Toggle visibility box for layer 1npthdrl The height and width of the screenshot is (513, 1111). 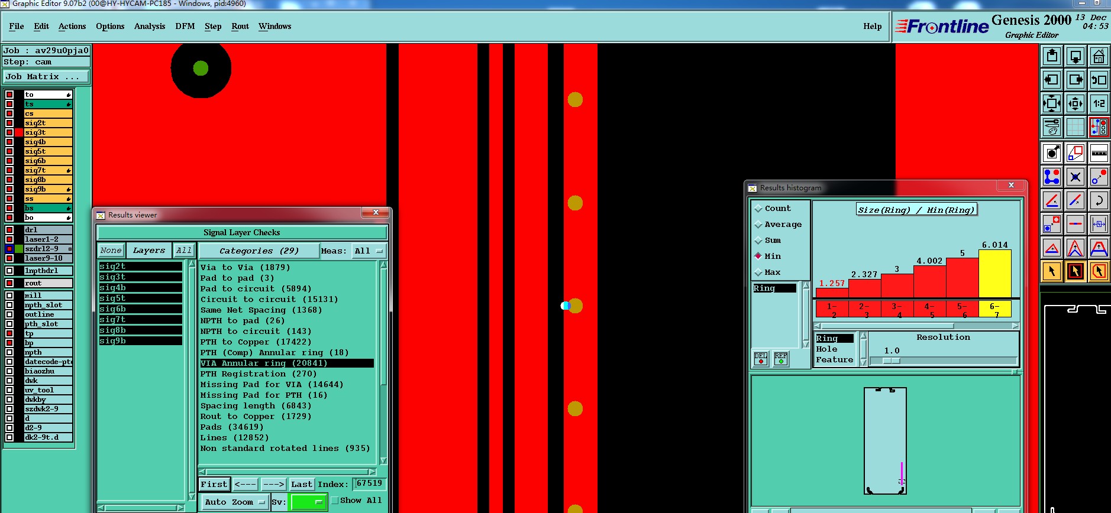9,271
